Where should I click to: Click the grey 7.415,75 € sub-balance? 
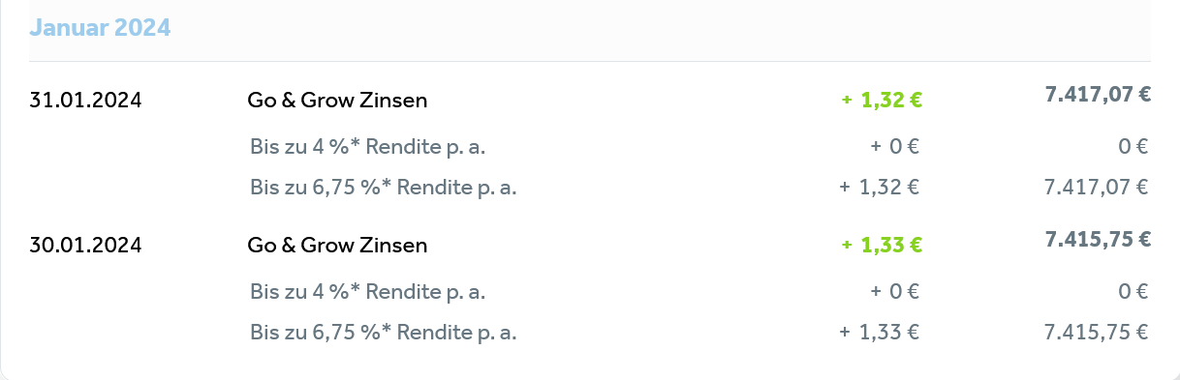pos(1097,333)
